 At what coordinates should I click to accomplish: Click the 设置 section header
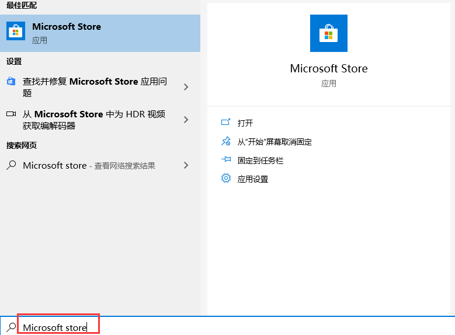[x=14, y=61]
